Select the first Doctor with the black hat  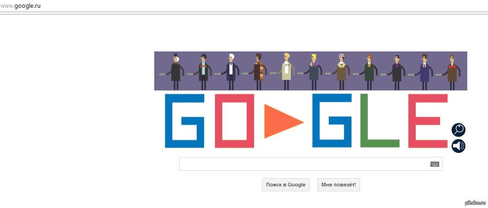click(175, 72)
